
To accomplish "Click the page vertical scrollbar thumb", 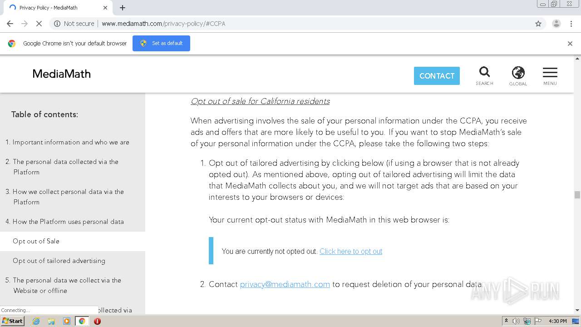I will click(x=577, y=195).
